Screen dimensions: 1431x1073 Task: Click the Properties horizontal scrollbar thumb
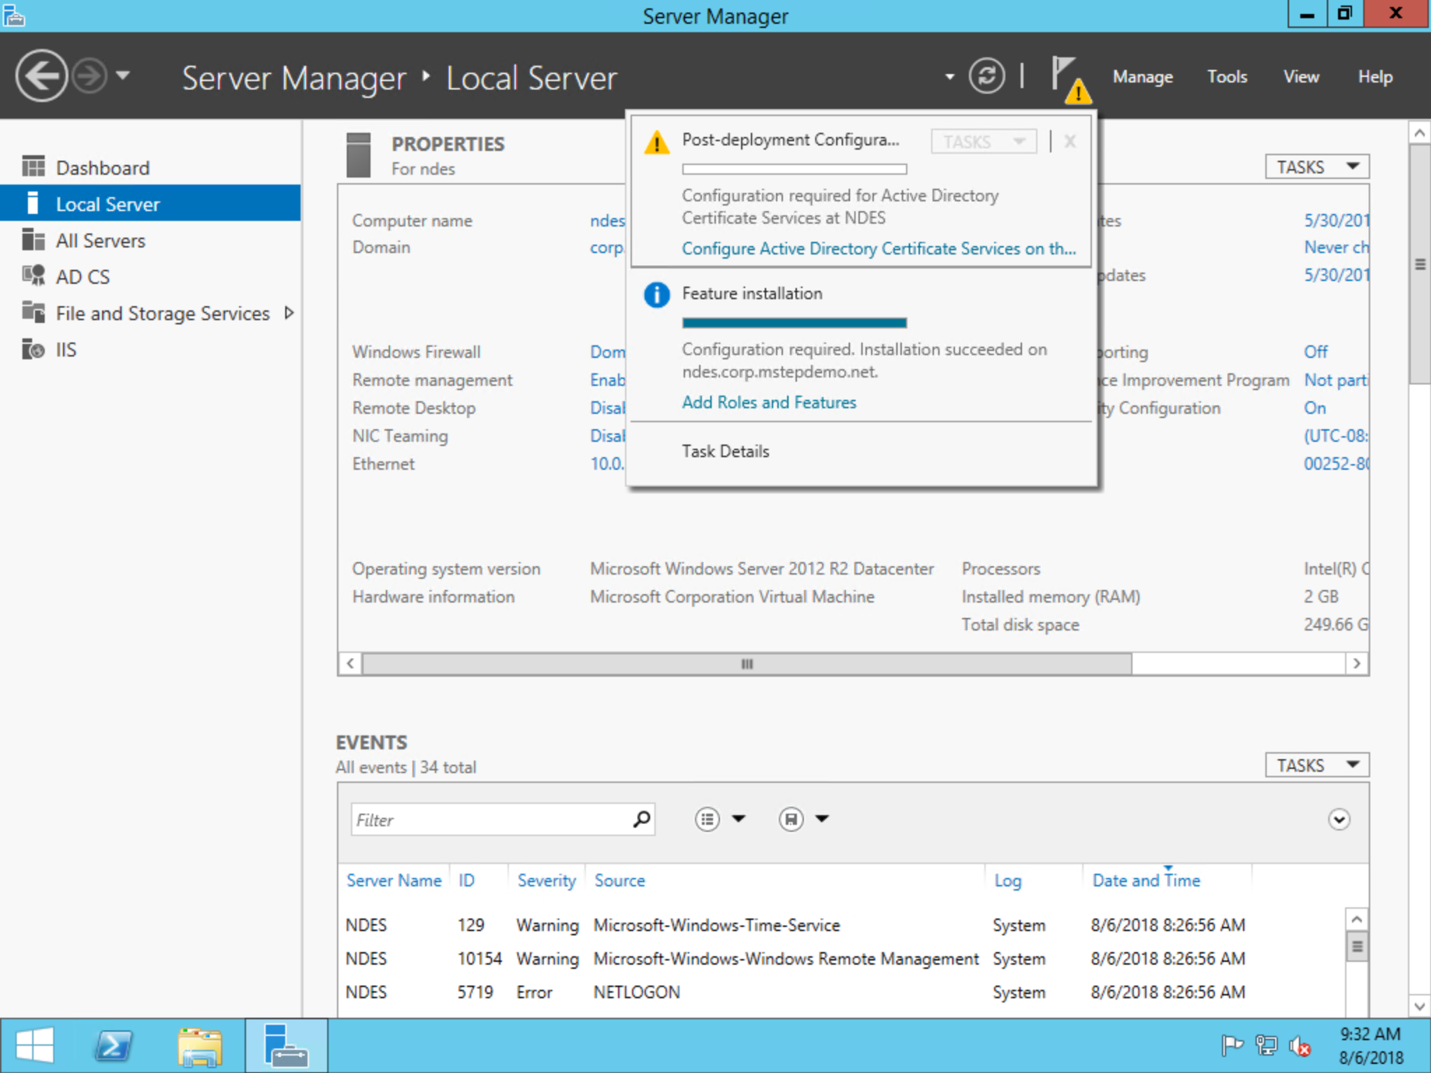coord(747,664)
